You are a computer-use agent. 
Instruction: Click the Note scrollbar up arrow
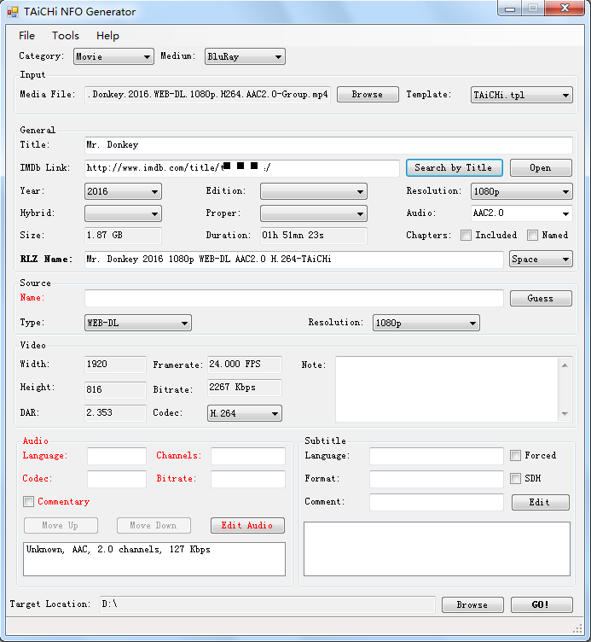(x=565, y=365)
